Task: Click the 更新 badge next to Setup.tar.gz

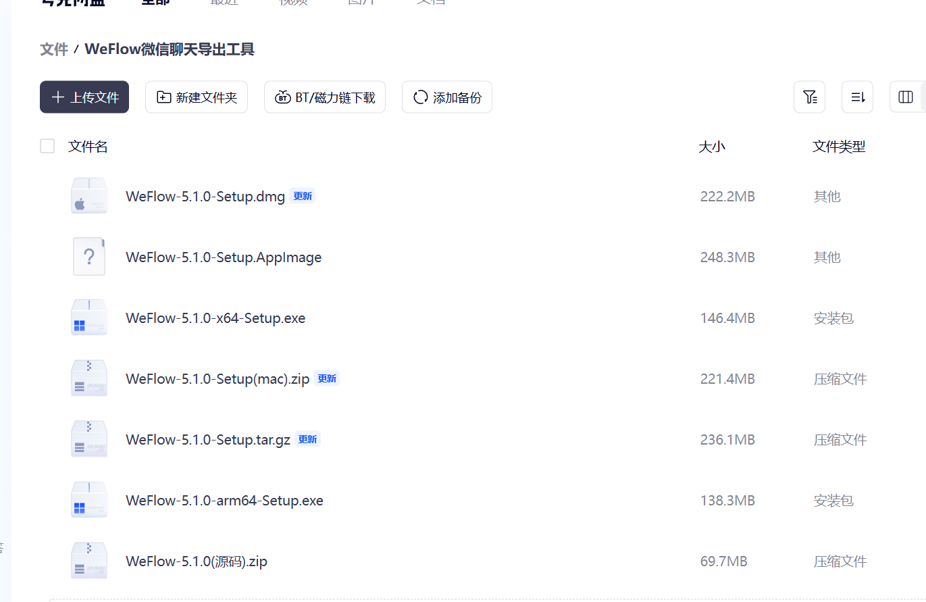Action: [x=307, y=439]
